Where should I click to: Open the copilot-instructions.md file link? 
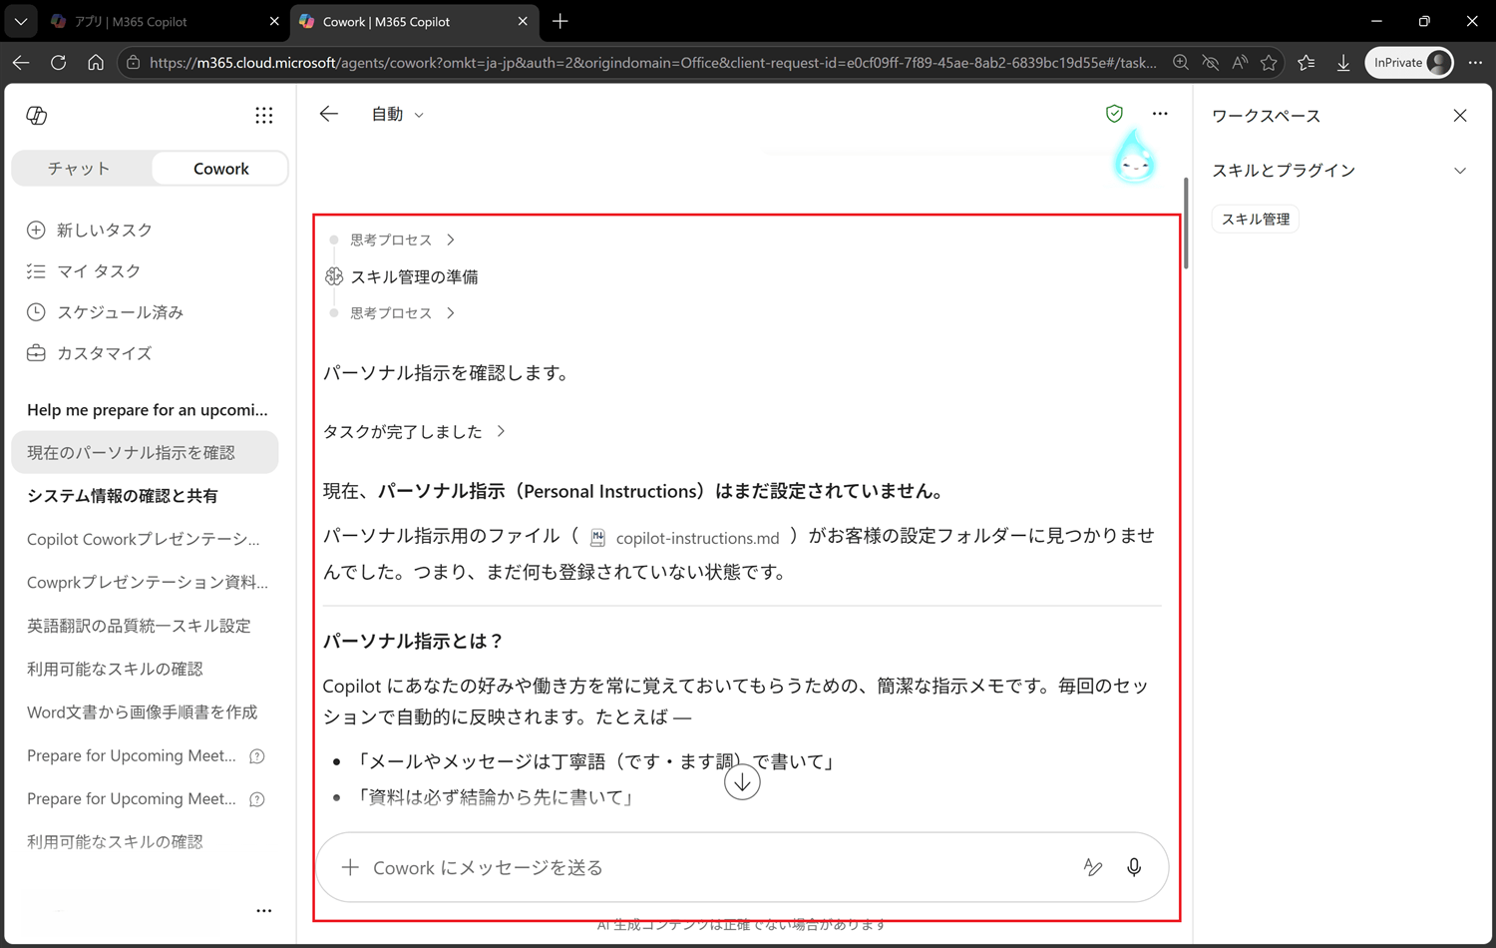point(685,538)
